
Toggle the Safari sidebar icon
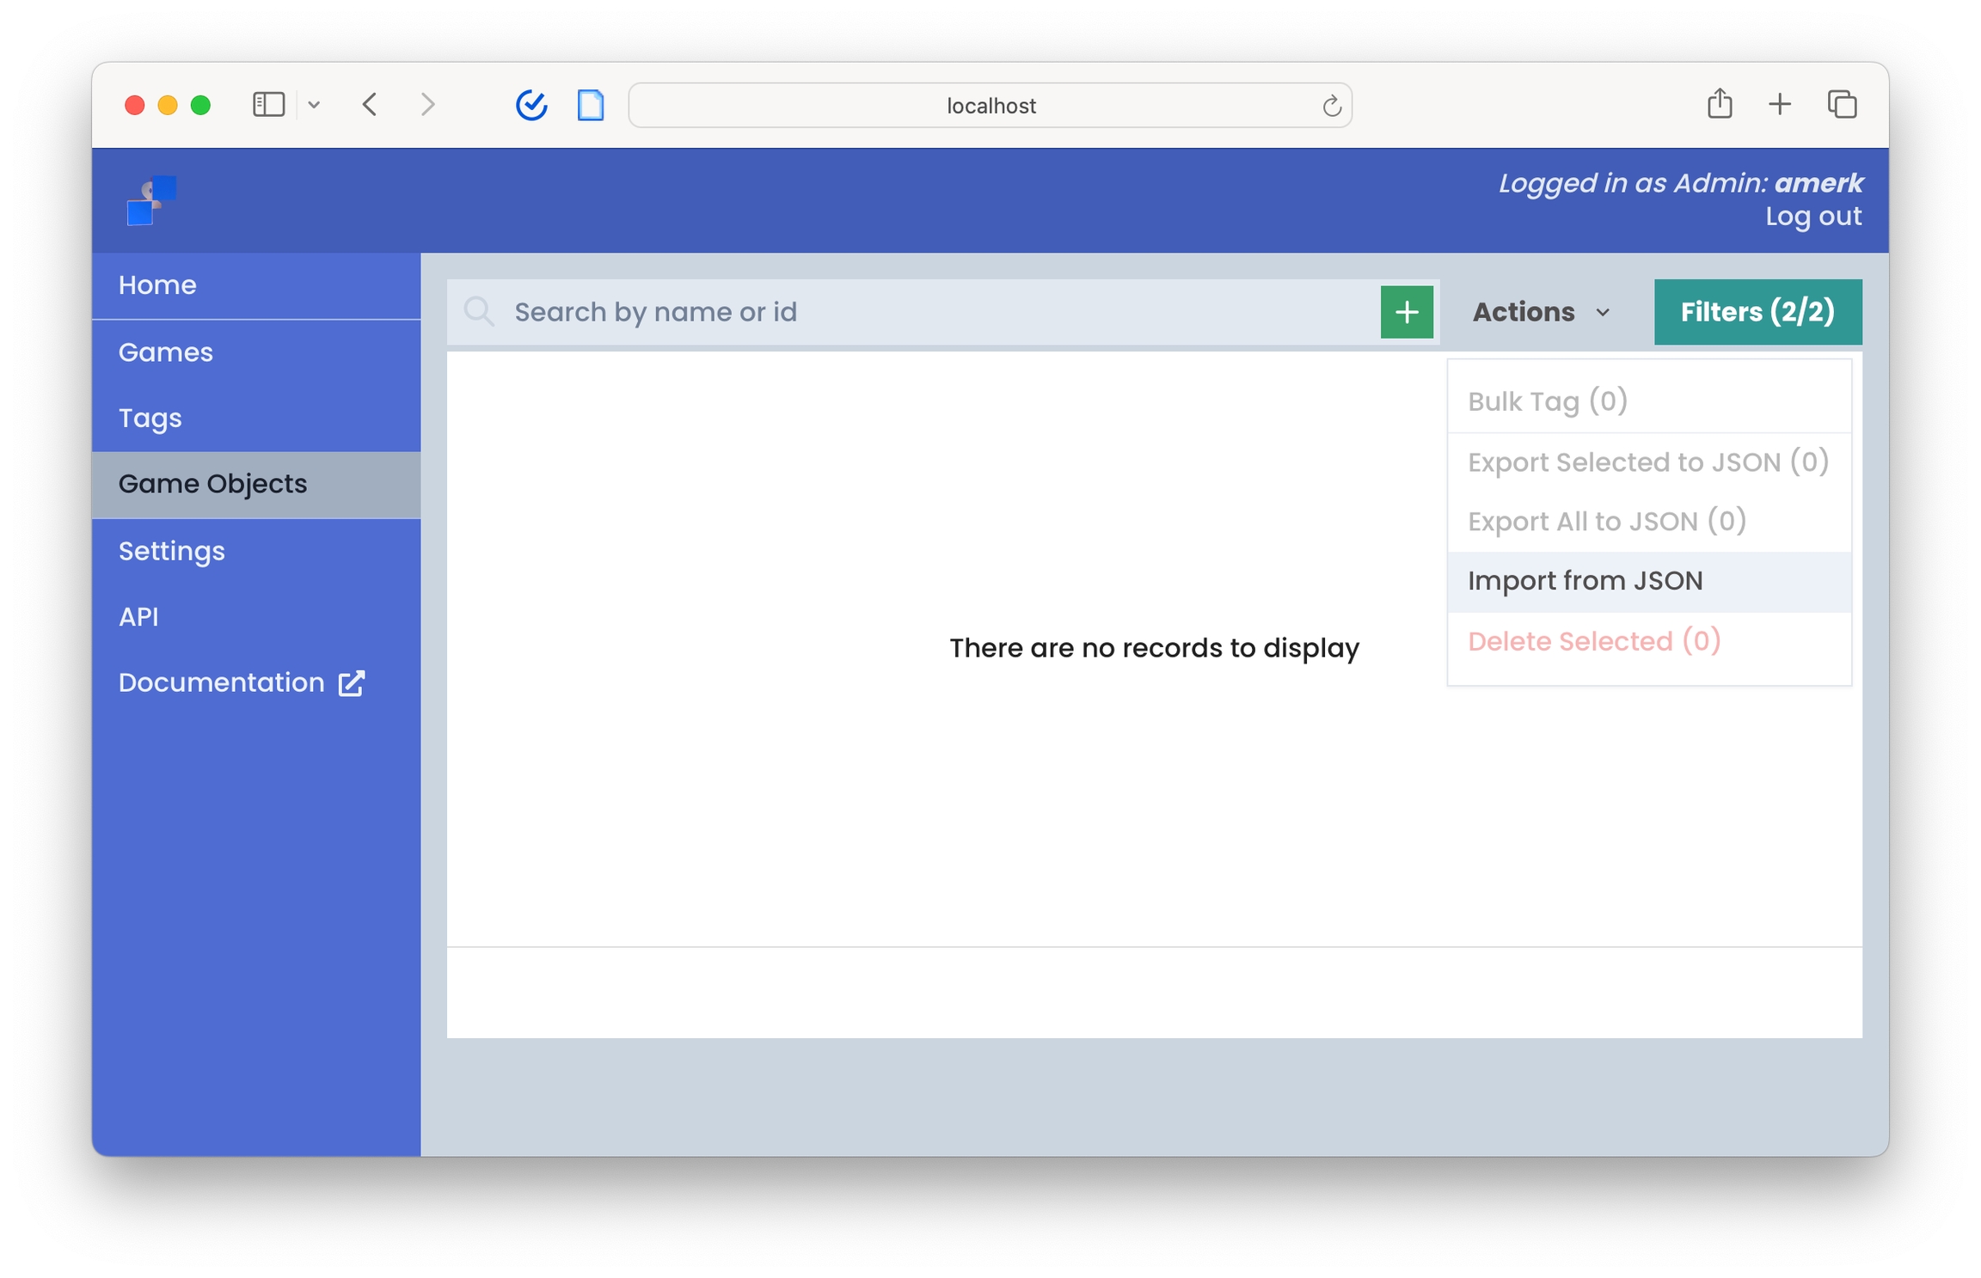pyautogui.click(x=268, y=105)
